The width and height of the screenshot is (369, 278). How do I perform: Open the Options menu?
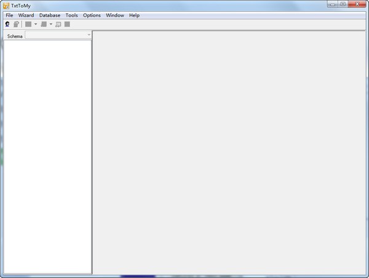(92, 15)
